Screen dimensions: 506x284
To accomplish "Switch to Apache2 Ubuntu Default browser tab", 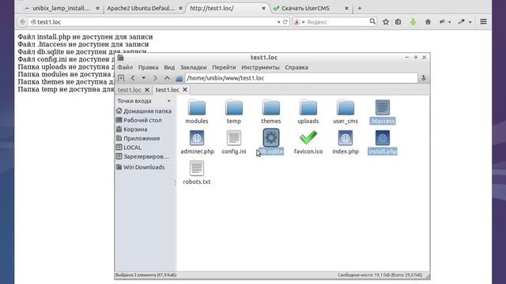I will [x=141, y=9].
